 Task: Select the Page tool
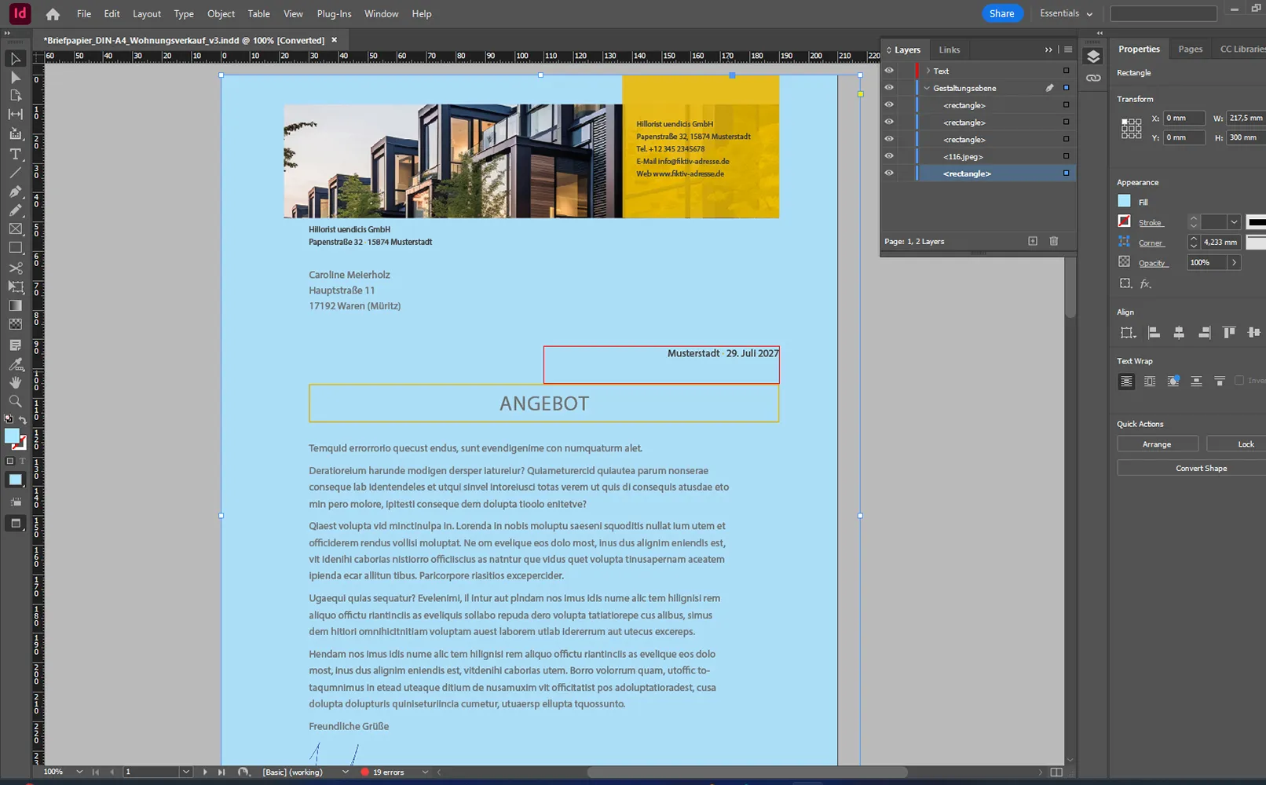coord(15,96)
